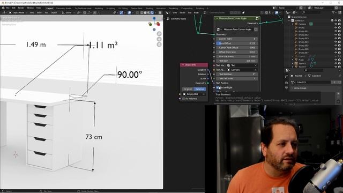The height and width of the screenshot is (193, 343).
Task: Open the viewport Object menu
Action: pos(54,13)
